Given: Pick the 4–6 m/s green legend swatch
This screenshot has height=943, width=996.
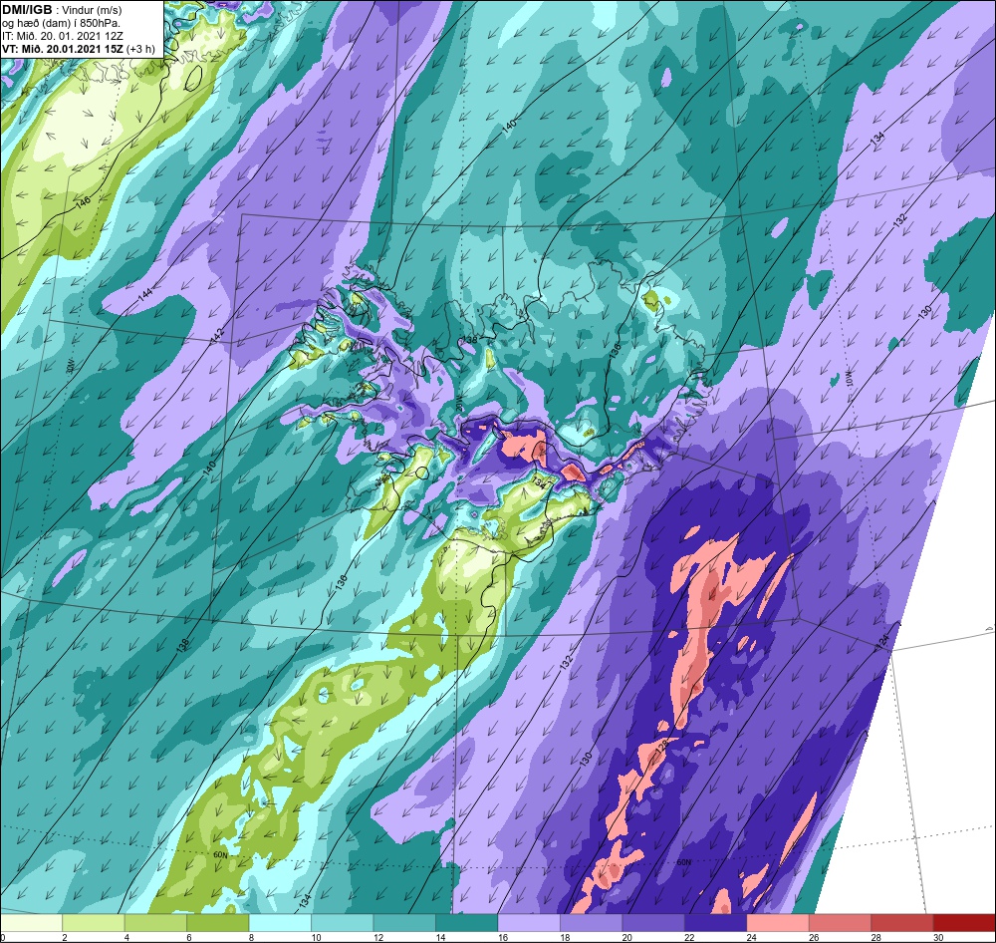Looking at the screenshot, I should click(x=155, y=923).
